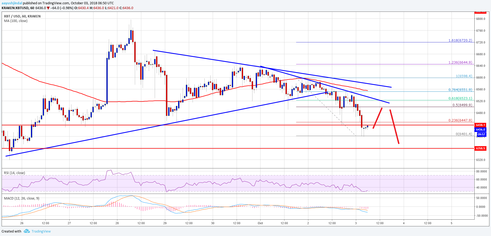Click the 5 date label on time axis
Image resolution: width=491 pixels, height=236 pixels.
tap(452, 223)
